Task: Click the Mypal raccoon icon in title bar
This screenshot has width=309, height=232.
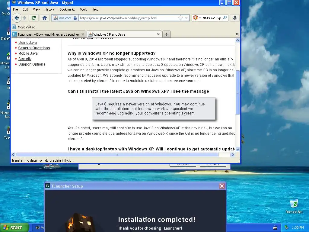Action: click(14, 2)
